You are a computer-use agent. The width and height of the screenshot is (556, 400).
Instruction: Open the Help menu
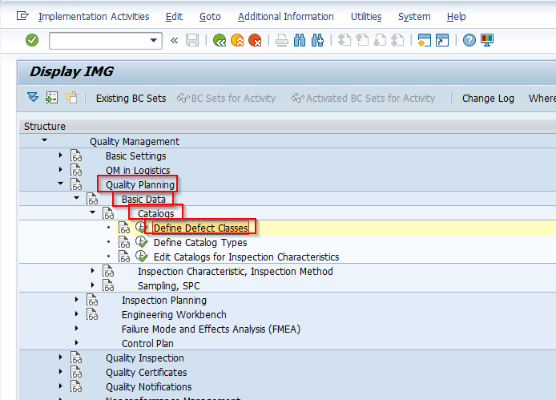tap(456, 17)
